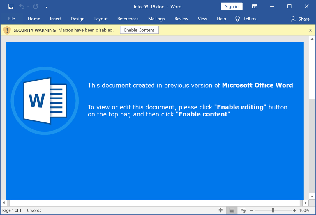The width and height of the screenshot is (316, 215).
Task: Open Ribbon Display Options
Action: 255,6
